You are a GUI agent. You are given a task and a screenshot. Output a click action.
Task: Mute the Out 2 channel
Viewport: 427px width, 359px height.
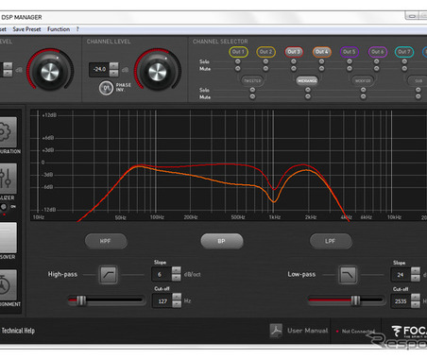click(x=265, y=68)
